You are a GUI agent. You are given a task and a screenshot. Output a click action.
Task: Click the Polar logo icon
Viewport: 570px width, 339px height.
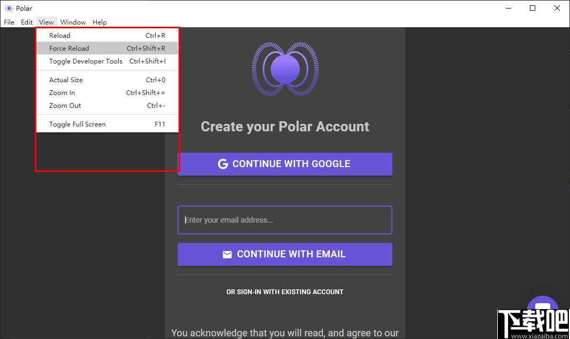pos(285,69)
